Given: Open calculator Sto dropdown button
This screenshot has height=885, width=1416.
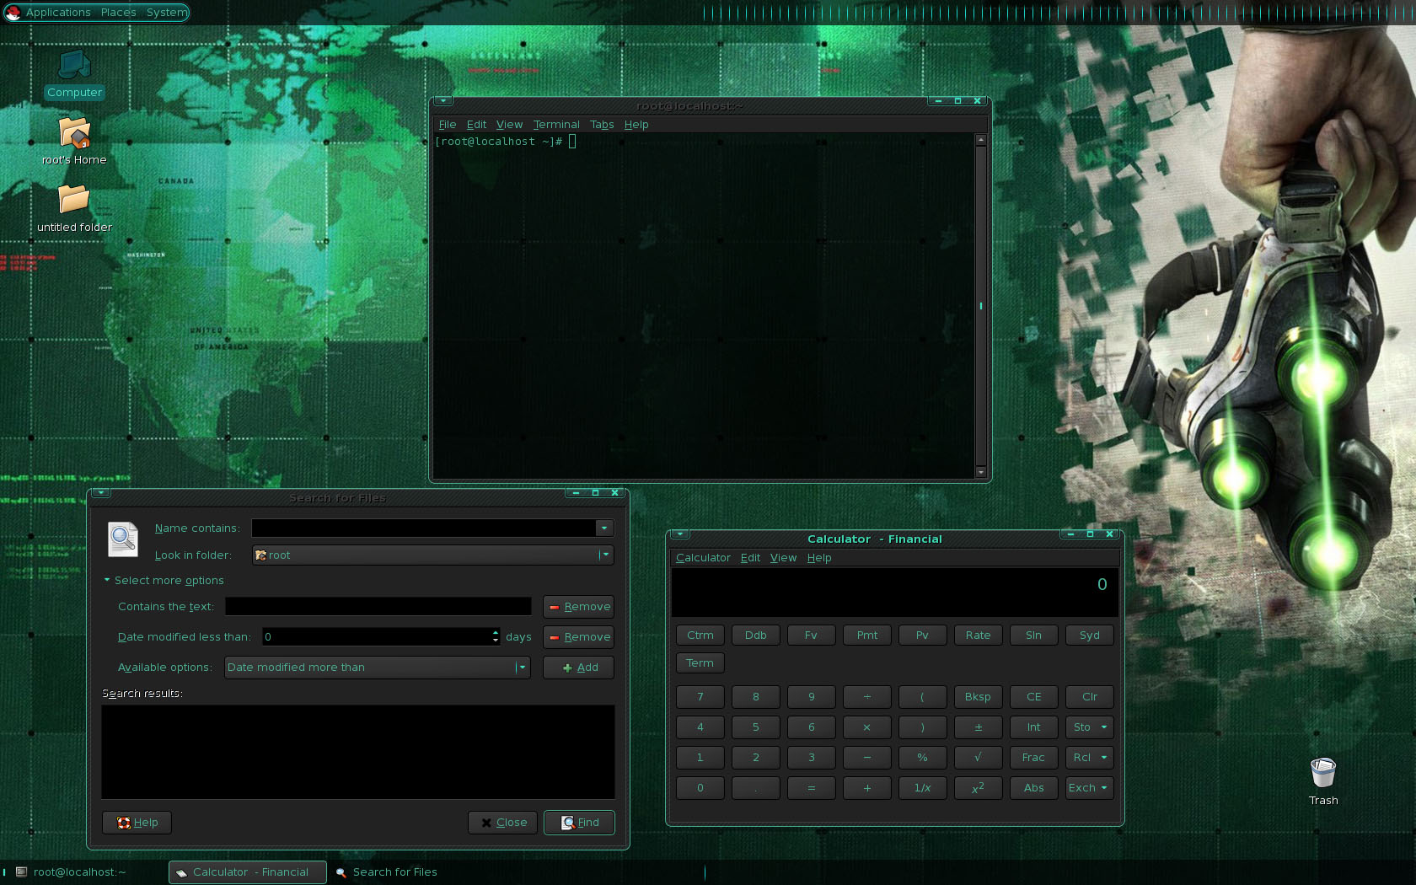Looking at the screenshot, I should [x=1089, y=727].
